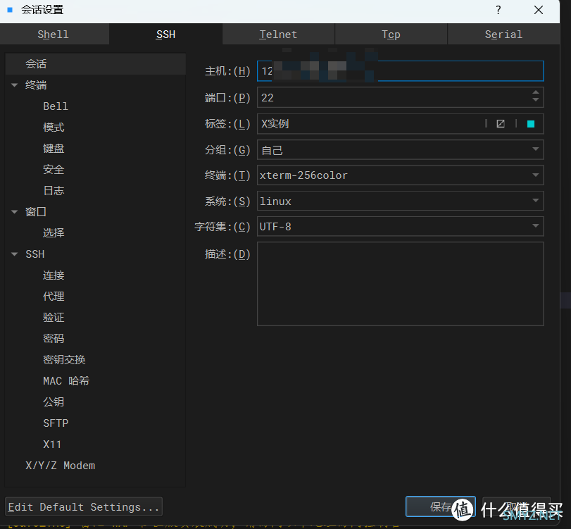The image size is (571, 529).
Task: Close the 会话设置 dialog
Action: (x=539, y=10)
